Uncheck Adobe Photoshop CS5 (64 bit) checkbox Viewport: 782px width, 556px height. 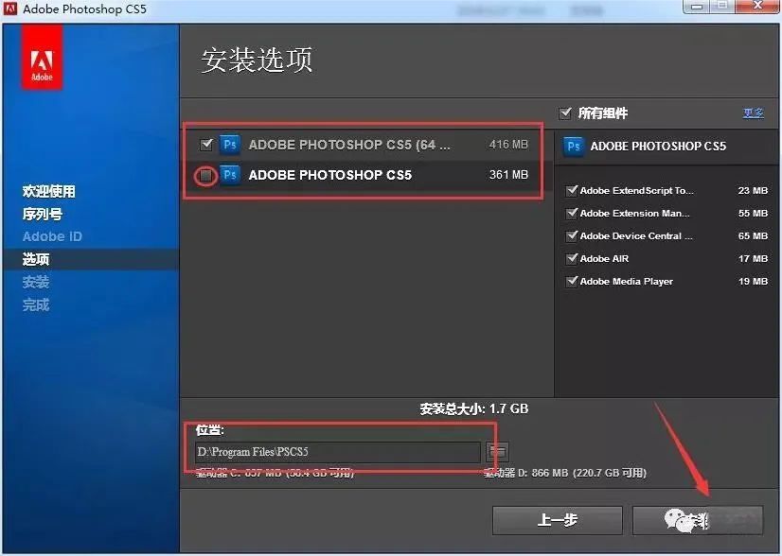pyautogui.click(x=206, y=145)
